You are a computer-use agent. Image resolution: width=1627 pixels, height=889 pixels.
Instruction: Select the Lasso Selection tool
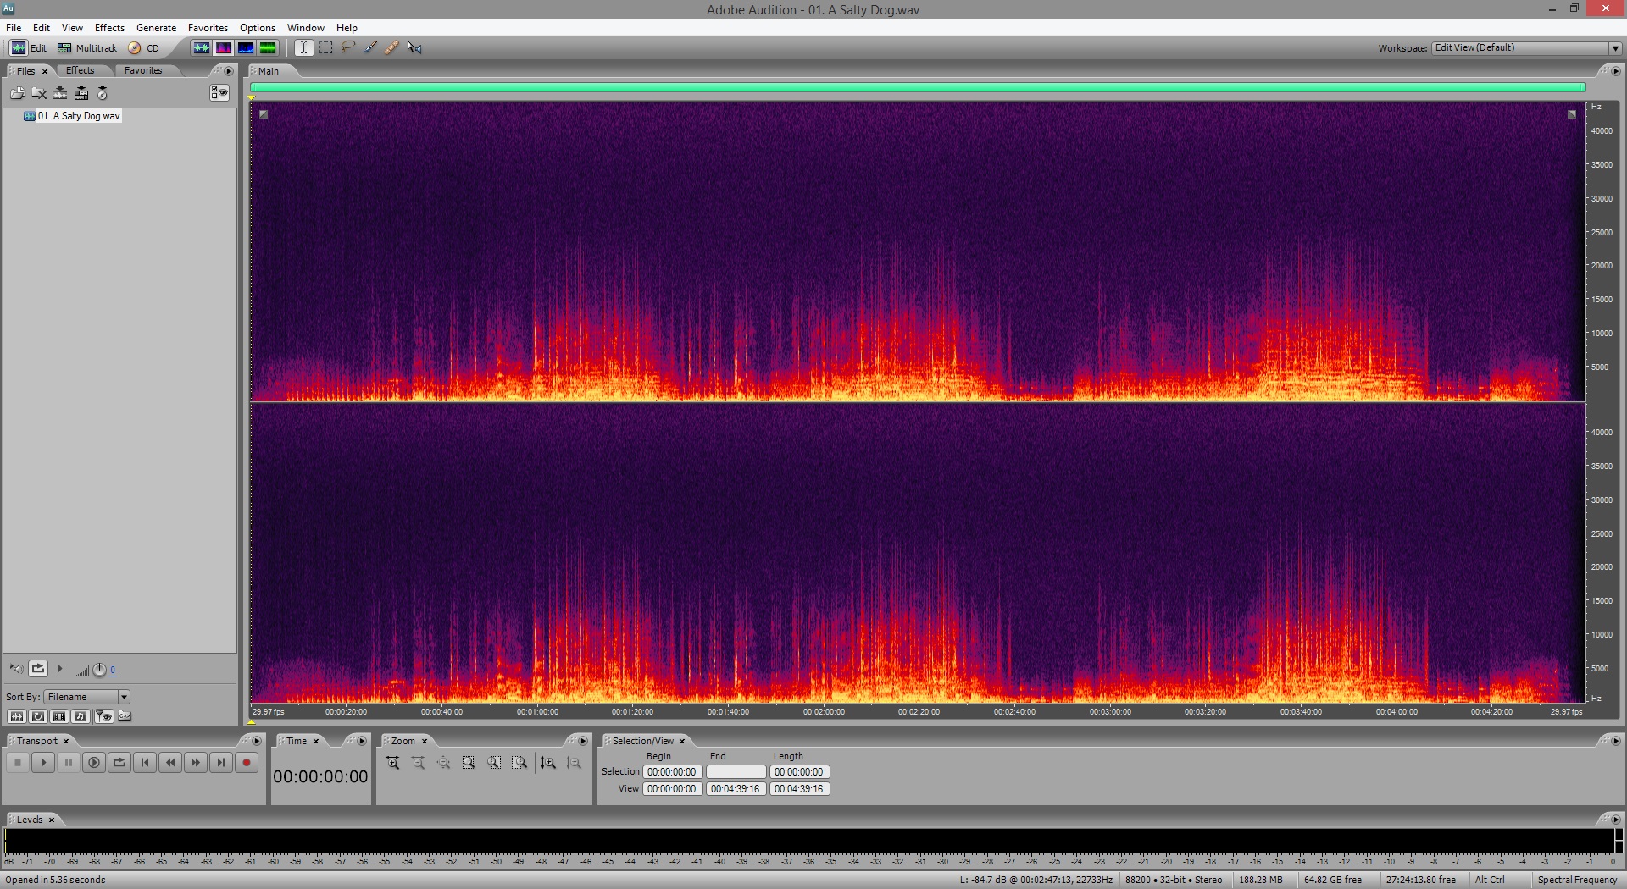pos(347,48)
